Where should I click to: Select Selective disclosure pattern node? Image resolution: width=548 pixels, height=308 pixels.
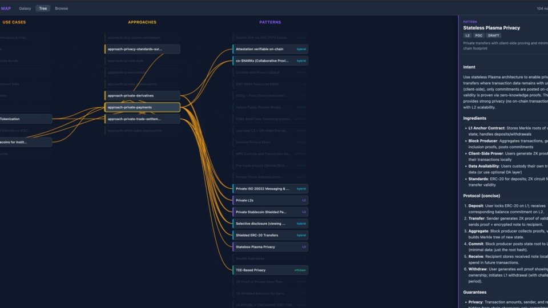[270, 224]
